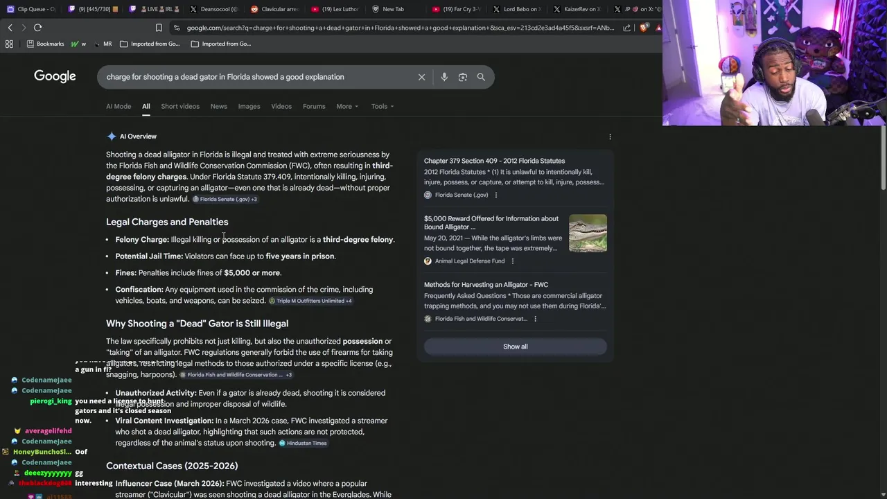
Task: Open the apps grid icon on bookmarks bar
Action: tap(9, 44)
